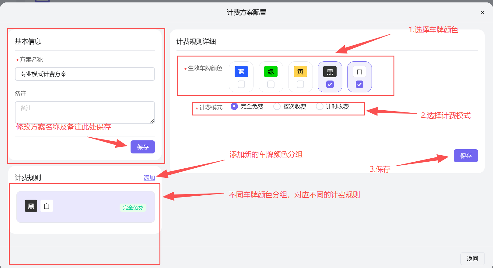Click the black 黑 badge in 生效车牌颜色
This screenshot has height=268, width=493.
click(330, 72)
